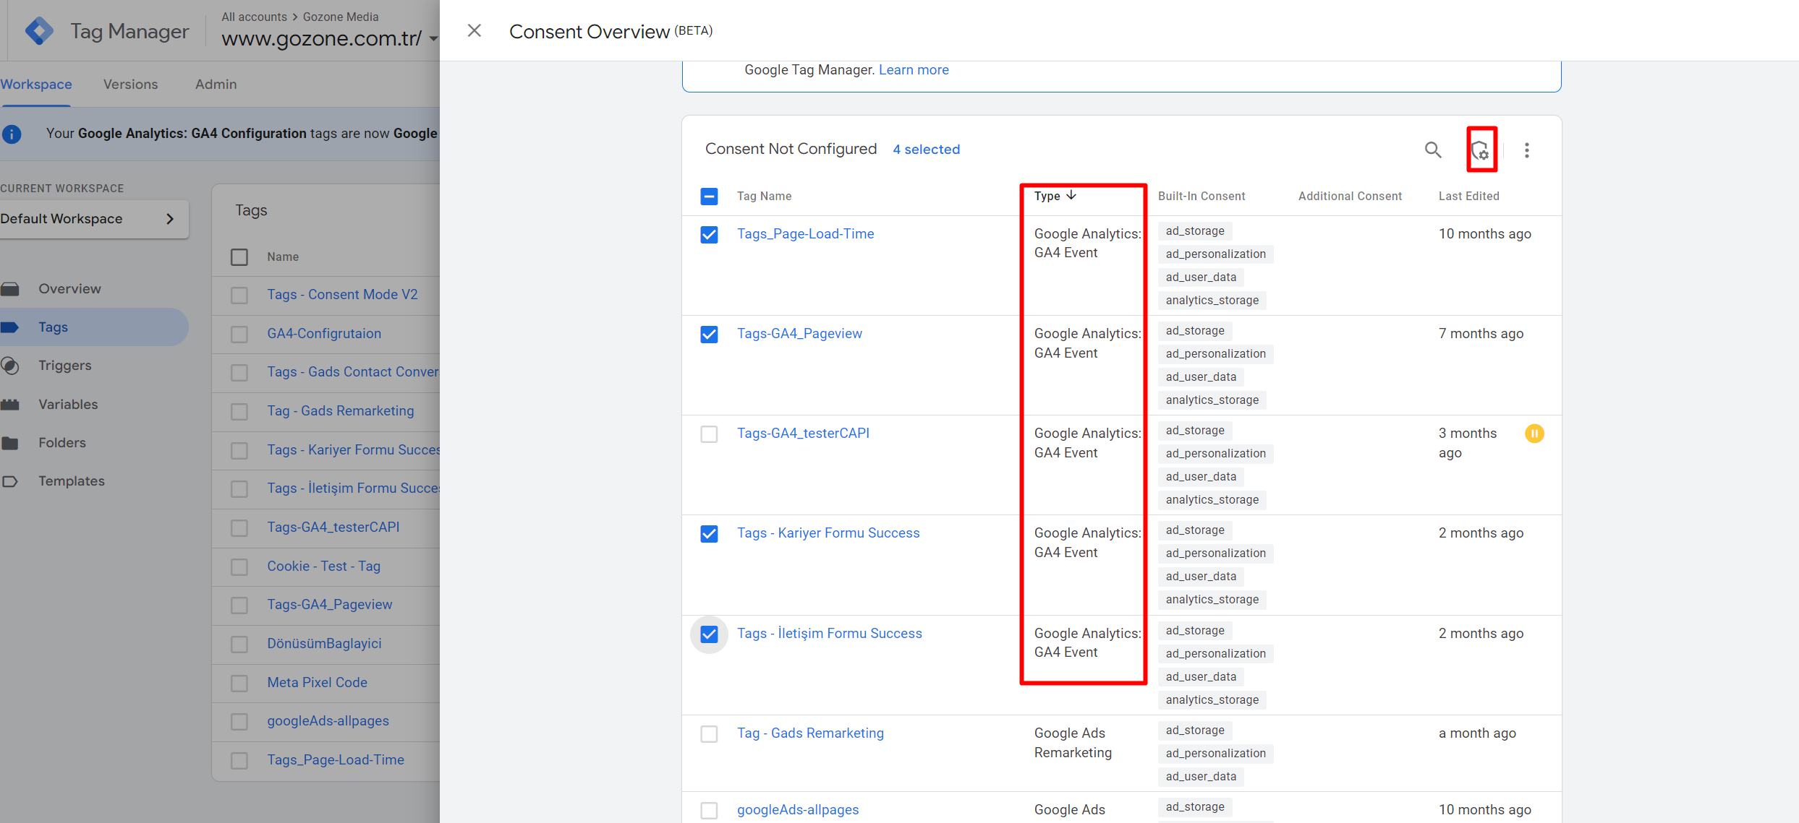This screenshot has height=823, width=1799.
Task: Click the yellow paused status icon
Action: [x=1534, y=434]
